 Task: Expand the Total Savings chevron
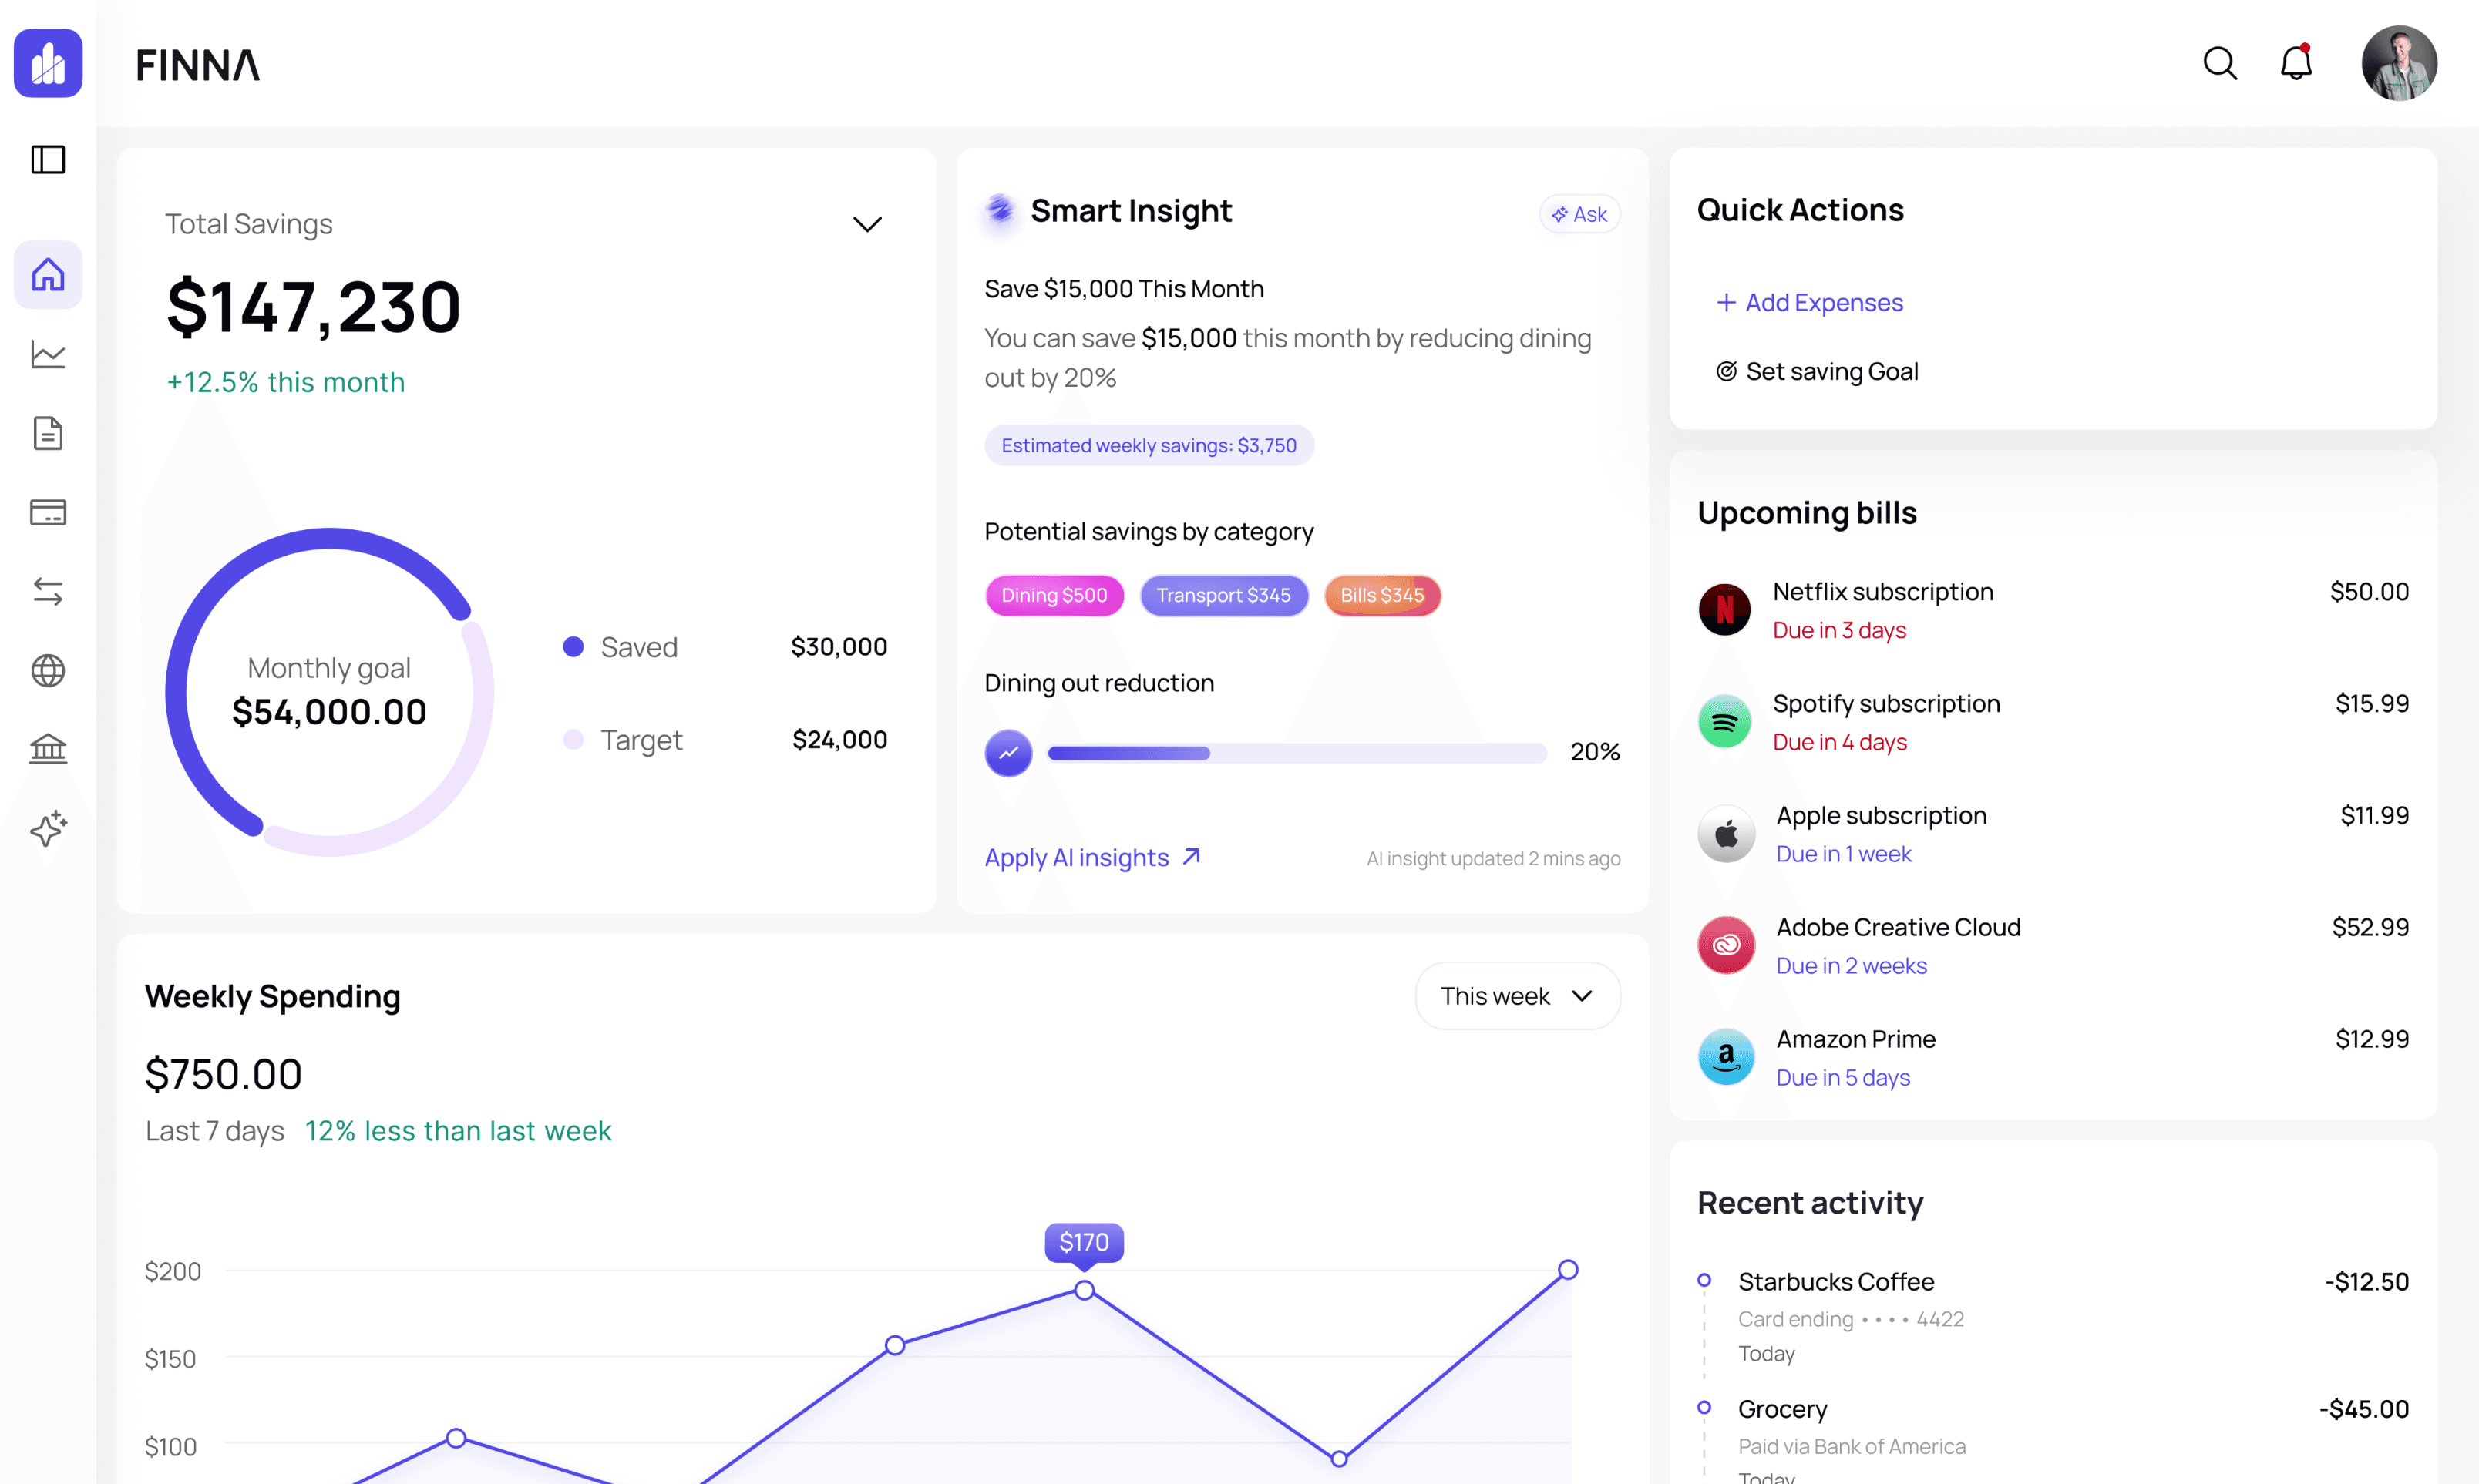coord(866,224)
